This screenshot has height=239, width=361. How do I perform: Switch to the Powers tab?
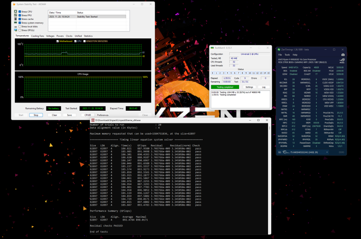(60, 36)
